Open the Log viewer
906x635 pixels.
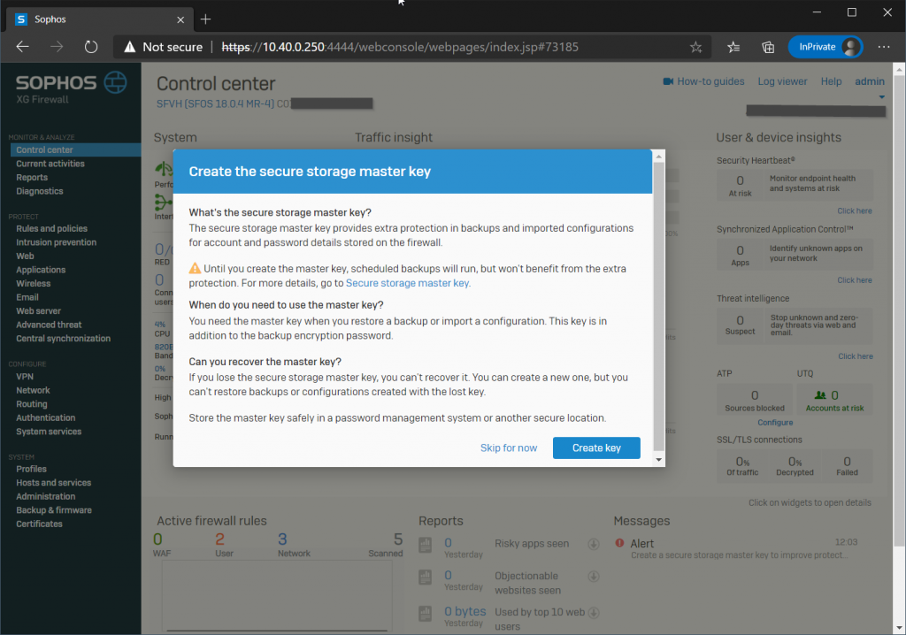tap(782, 81)
